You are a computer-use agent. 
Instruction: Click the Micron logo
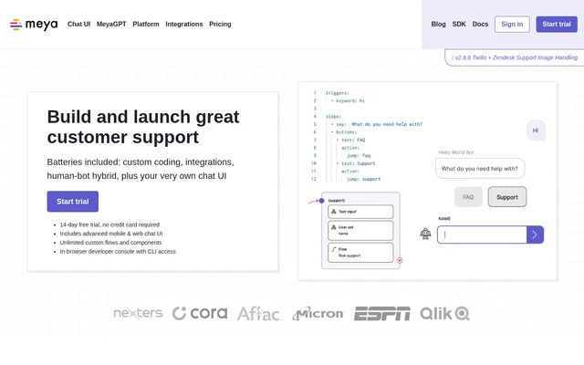click(x=318, y=314)
